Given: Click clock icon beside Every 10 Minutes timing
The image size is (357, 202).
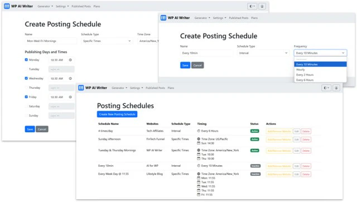Looking at the screenshot, I should click(x=199, y=166).
